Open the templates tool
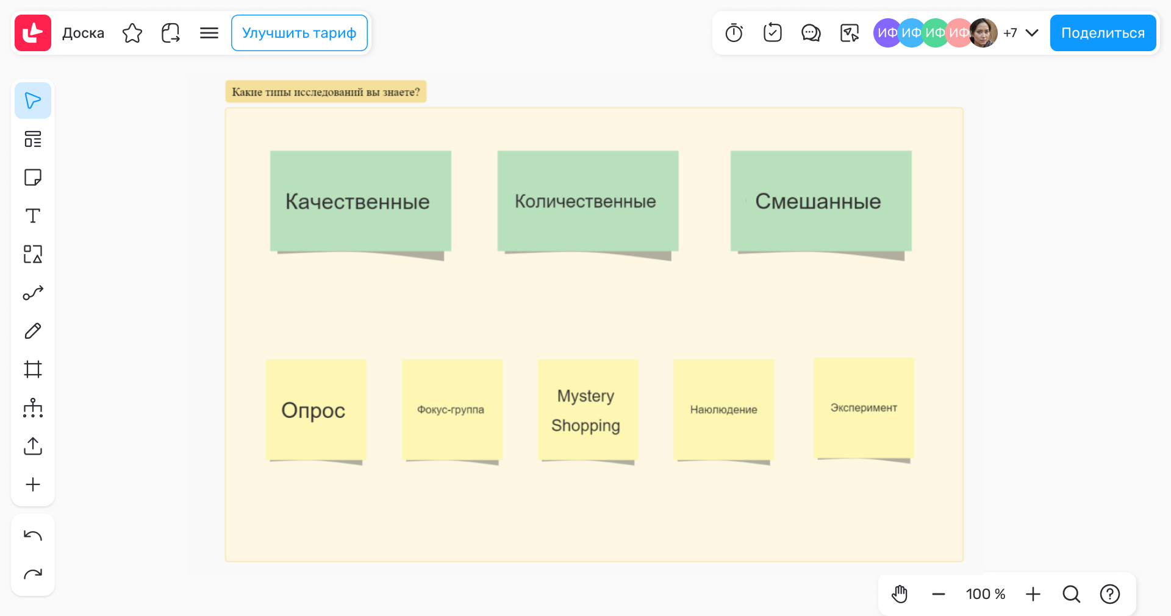The width and height of the screenshot is (1171, 616). tap(33, 139)
